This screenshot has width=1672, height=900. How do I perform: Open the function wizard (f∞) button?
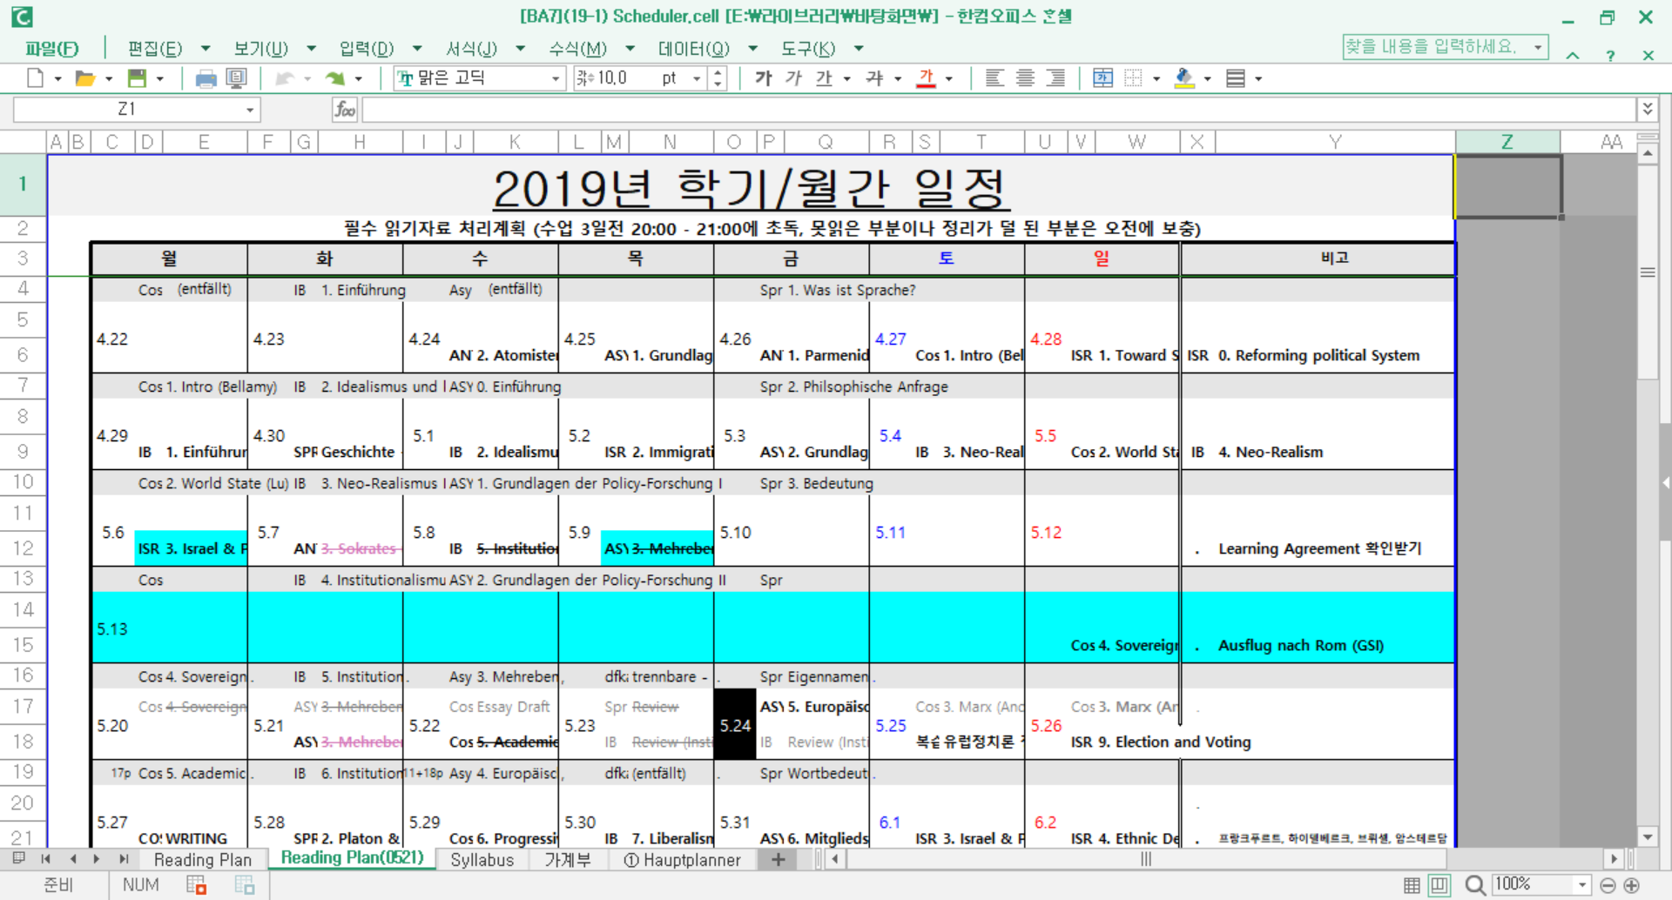(345, 110)
